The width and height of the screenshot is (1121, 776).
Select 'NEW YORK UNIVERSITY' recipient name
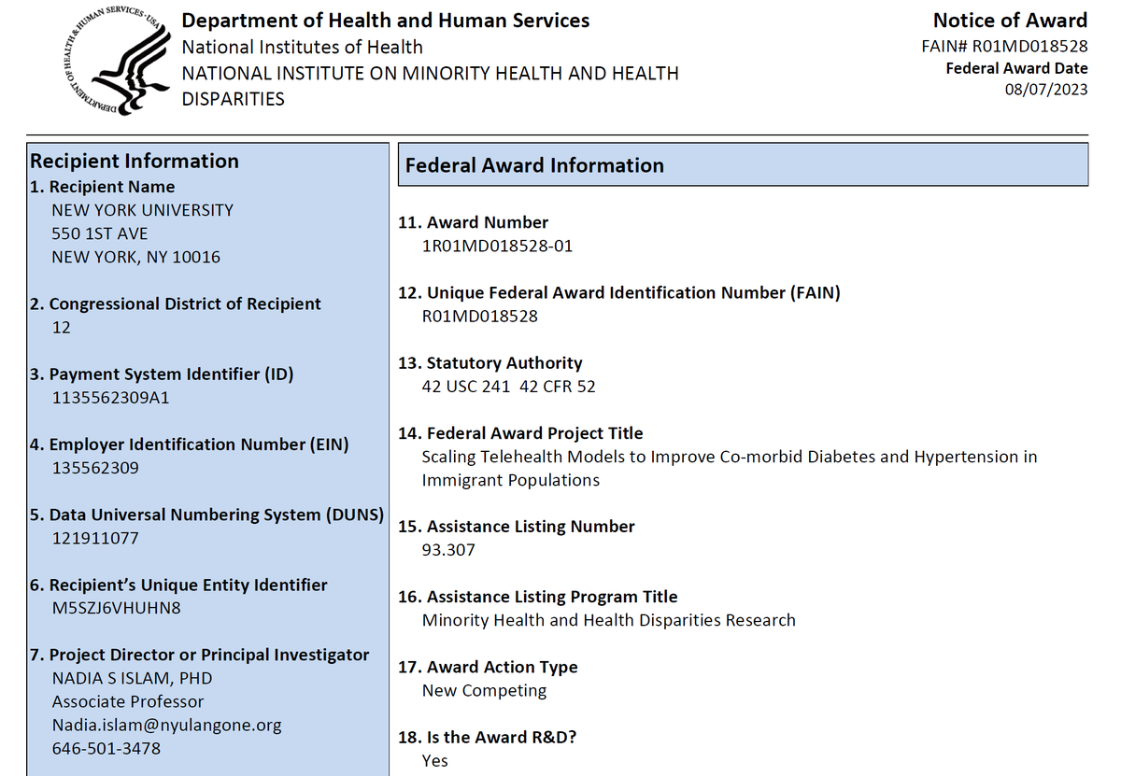(143, 210)
